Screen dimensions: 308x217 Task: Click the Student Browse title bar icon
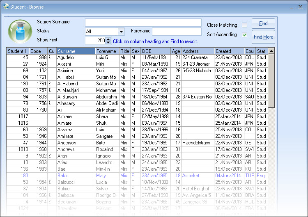pos(5,7)
